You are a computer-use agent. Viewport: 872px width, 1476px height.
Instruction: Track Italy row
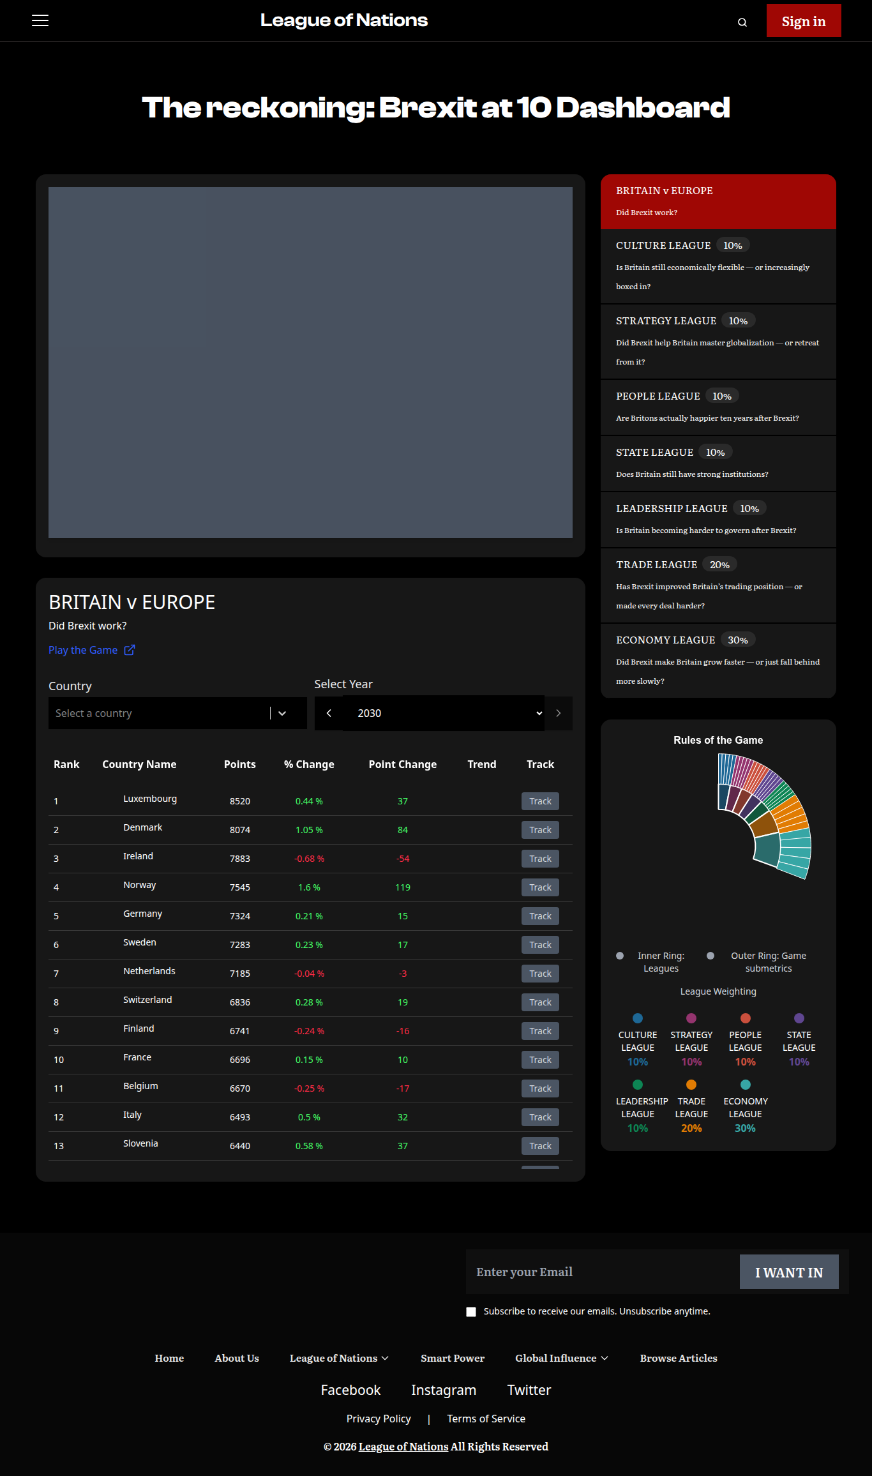point(540,1117)
